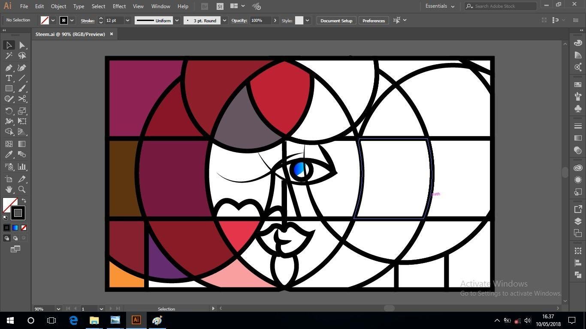Select the Curvature tool
Image resolution: width=586 pixels, height=329 pixels.
(22, 68)
